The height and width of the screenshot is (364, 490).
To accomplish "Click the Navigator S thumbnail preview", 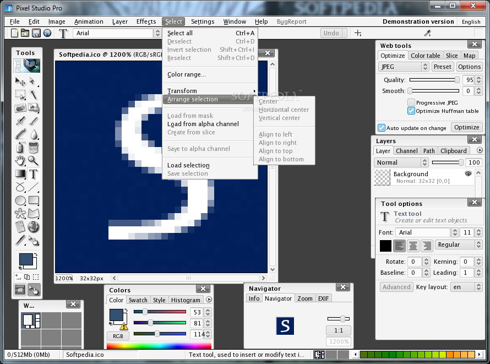I will [x=285, y=325].
